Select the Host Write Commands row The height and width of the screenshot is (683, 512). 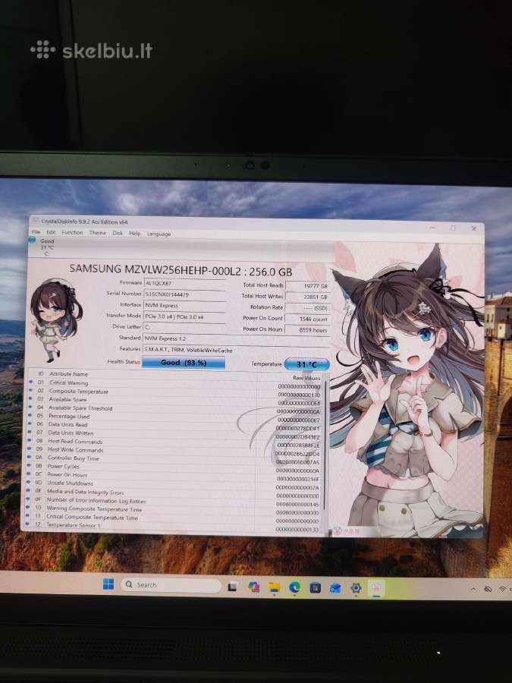click(175, 450)
